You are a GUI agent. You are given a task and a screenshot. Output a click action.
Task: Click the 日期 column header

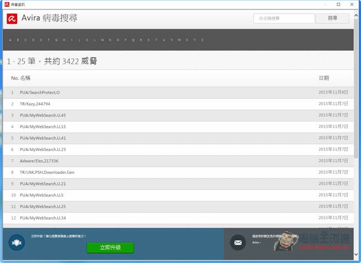[x=324, y=78]
